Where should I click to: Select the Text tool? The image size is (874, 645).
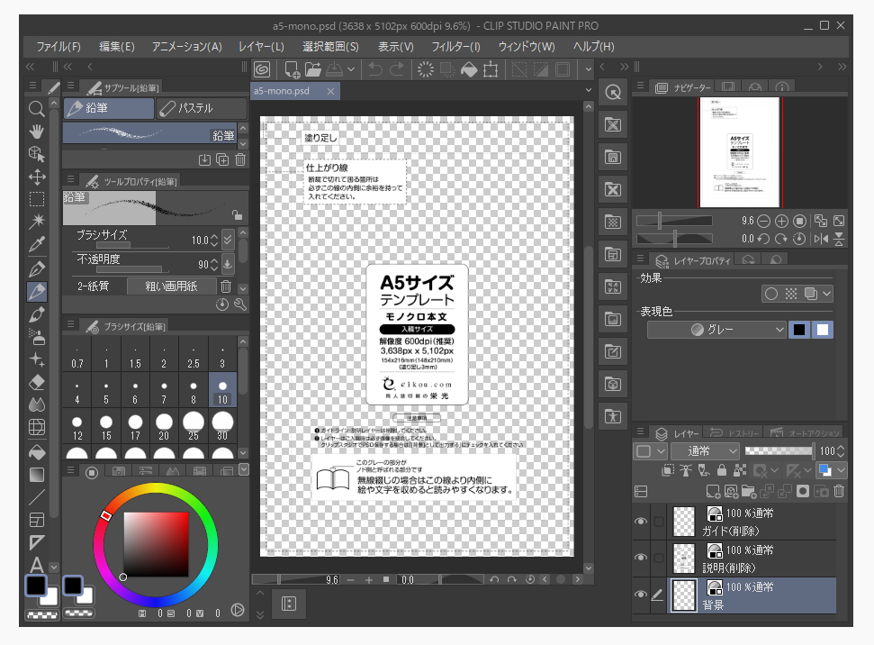coord(37,565)
